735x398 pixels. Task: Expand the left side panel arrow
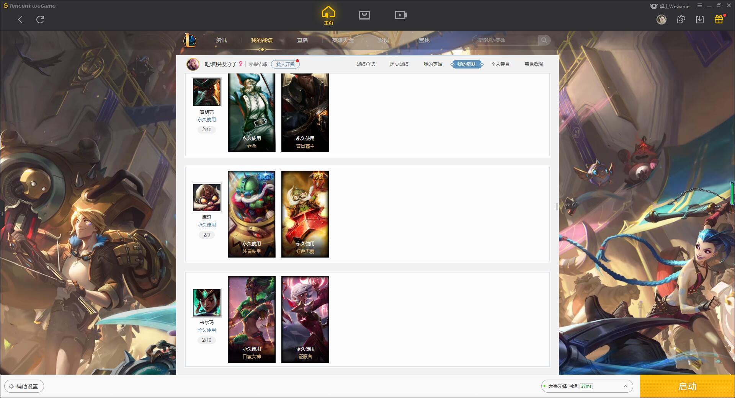pos(2,214)
